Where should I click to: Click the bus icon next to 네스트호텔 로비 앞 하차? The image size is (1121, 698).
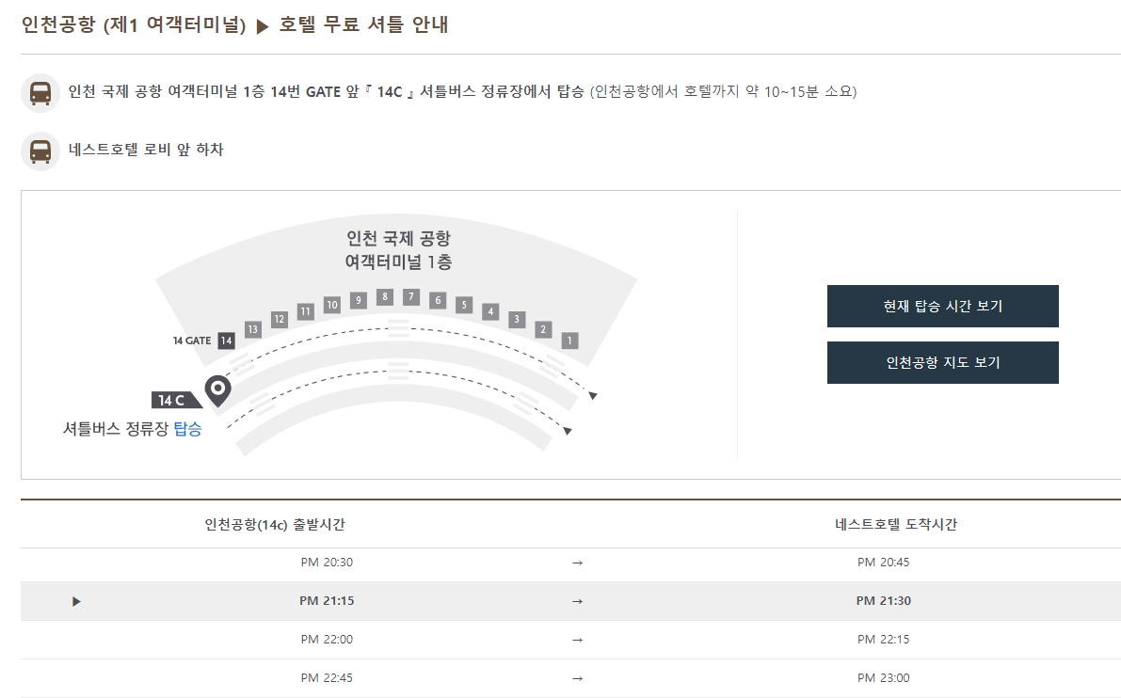click(40, 151)
